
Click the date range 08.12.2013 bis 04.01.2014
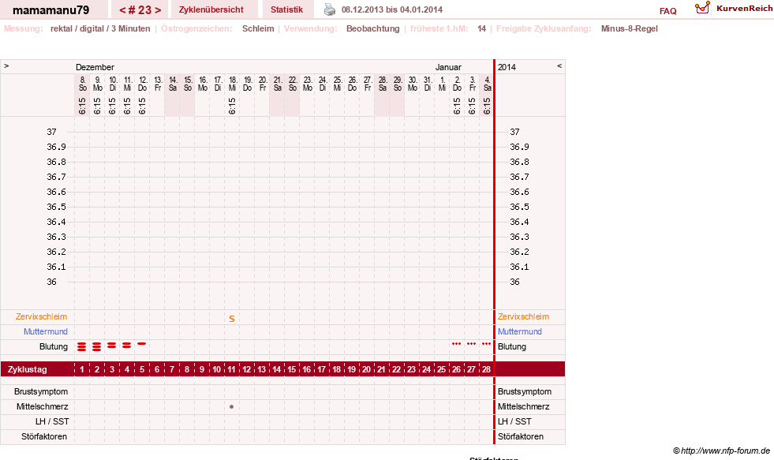pos(392,9)
